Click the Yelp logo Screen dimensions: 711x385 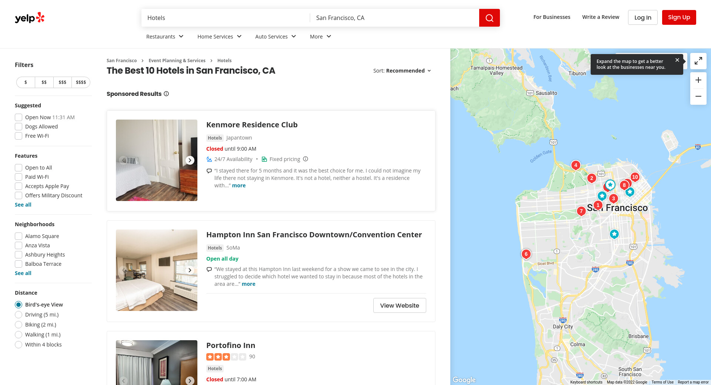(30, 18)
